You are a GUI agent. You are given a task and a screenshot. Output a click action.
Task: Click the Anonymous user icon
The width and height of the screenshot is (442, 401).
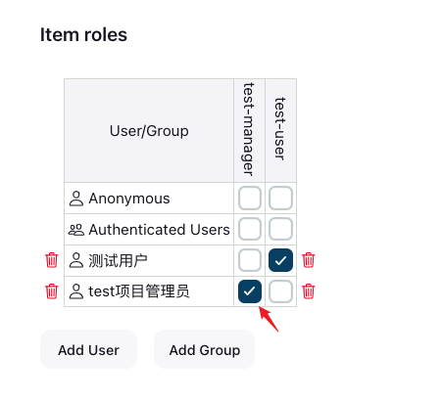point(76,199)
